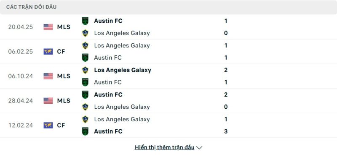Click Austin FC crest in 28.04.24 match
Viewport: 337px width, 157px height.
tap(85, 95)
